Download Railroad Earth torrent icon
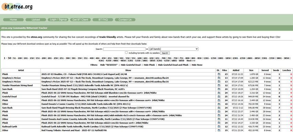293x132 pixels. tap(219, 126)
